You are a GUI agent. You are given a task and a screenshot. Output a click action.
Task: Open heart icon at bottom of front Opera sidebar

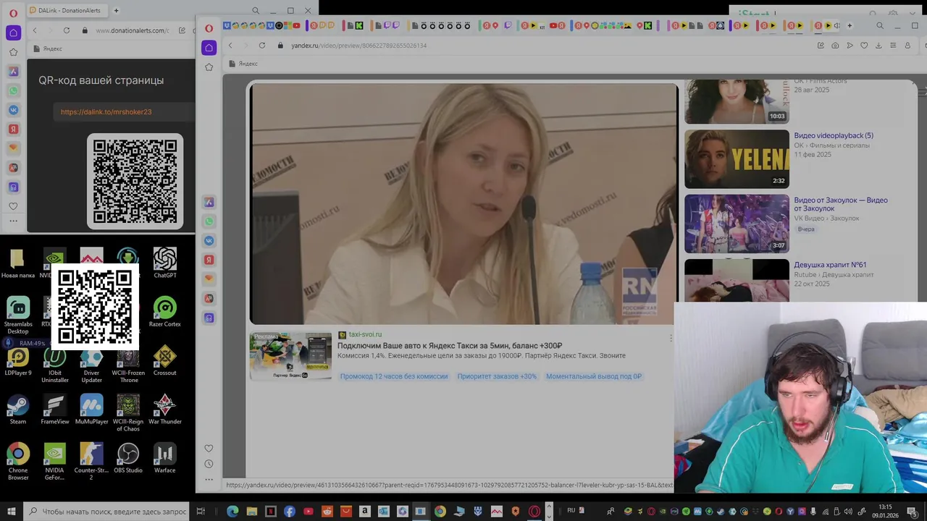pos(209,449)
